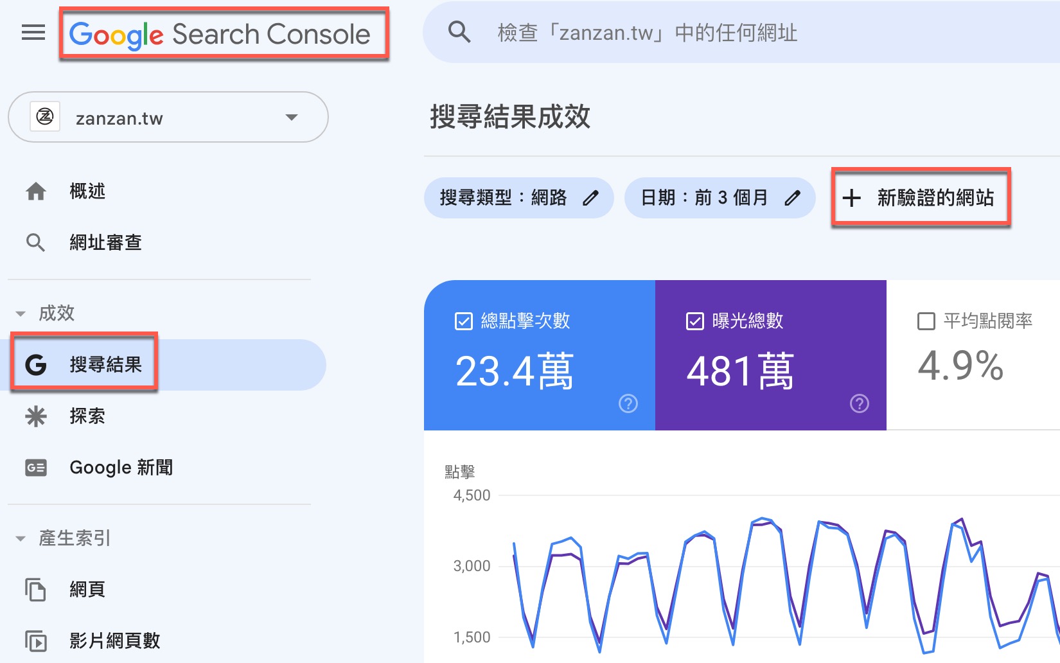Click the 點擊 chart axis label
Viewport: 1060px width, 663px height.
click(460, 472)
